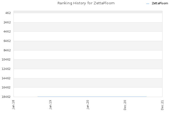Viewport: 173px width, 129px height.
Task: Select the y-axis label 8462
Action: click(7, 50)
